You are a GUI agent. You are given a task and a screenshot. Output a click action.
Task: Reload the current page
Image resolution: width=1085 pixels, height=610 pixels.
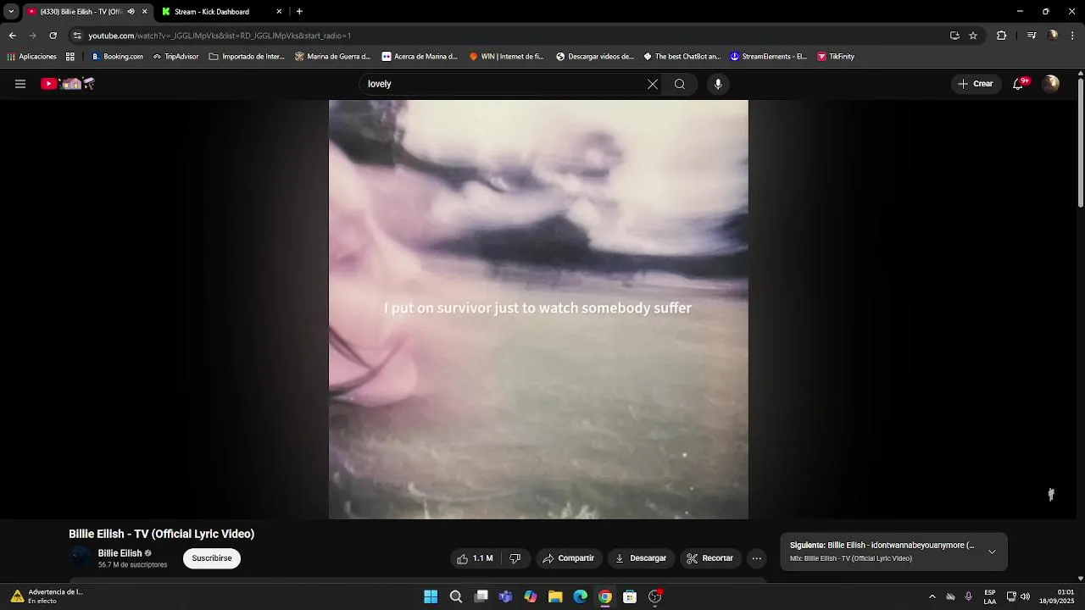tap(53, 36)
